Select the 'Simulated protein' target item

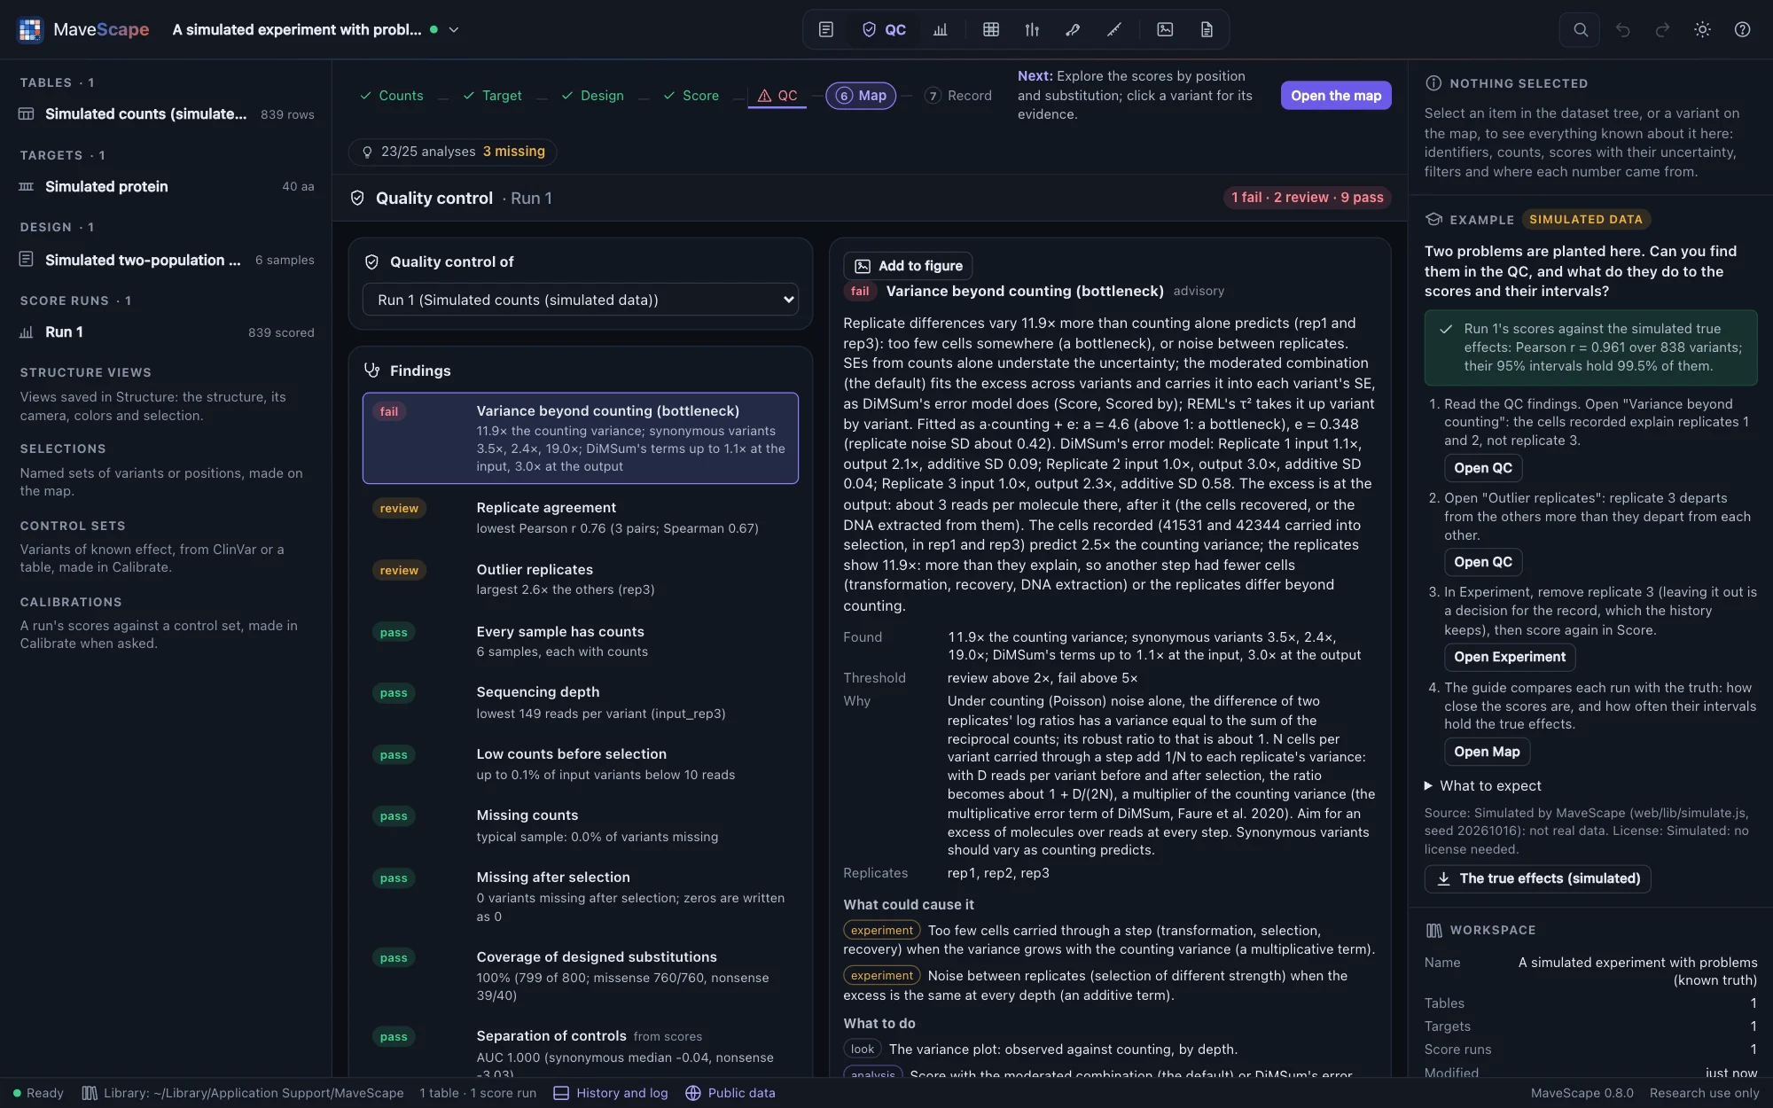click(x=167, y=187)
